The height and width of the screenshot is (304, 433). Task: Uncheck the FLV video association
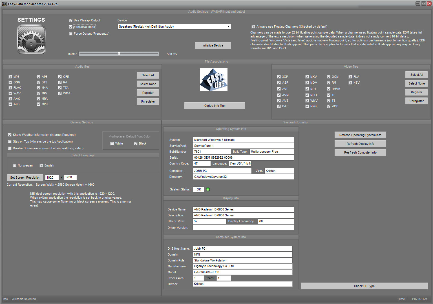[x=350, y=77]
